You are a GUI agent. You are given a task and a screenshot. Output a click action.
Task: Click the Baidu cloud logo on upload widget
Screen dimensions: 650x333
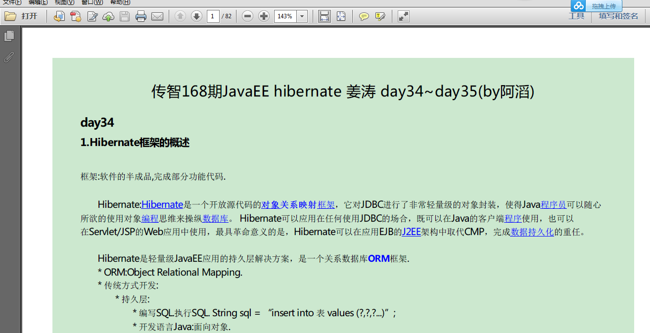click(x=579, y=6)
